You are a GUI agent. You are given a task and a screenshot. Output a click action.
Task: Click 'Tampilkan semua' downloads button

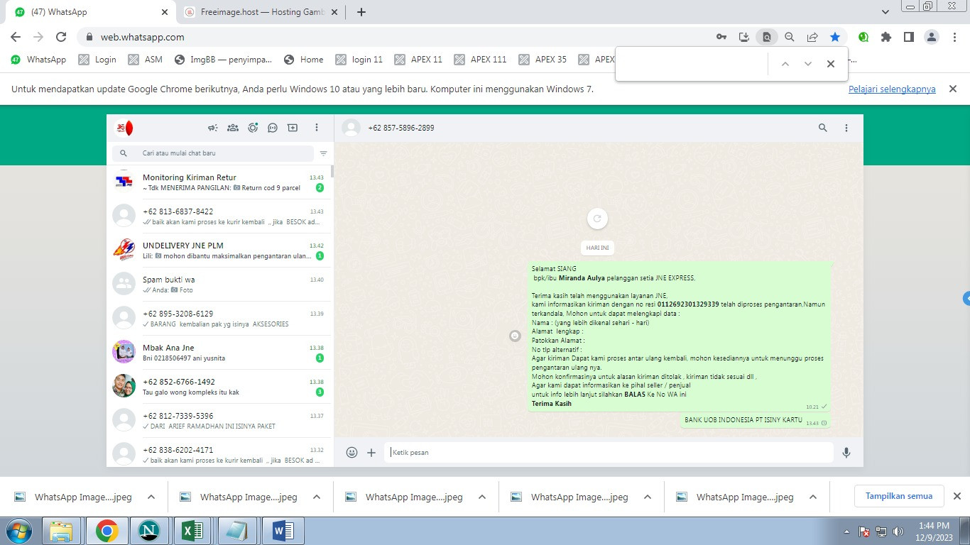[x=899, y=496]
